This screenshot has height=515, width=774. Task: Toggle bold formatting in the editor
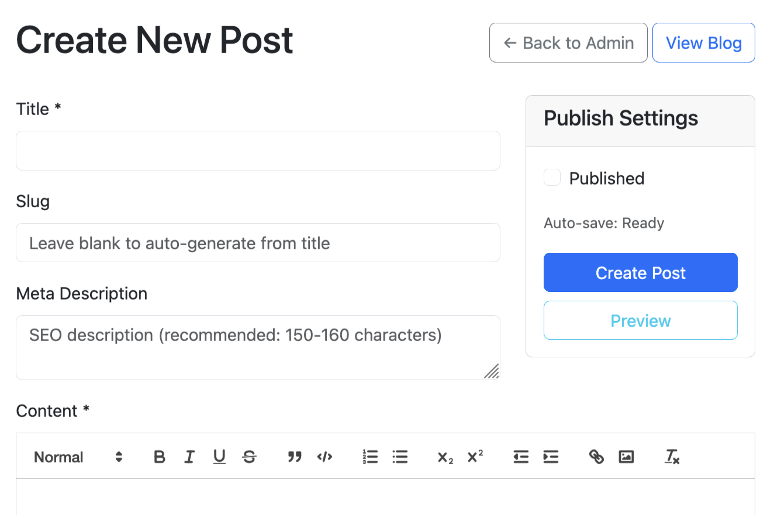click(159, 457)
